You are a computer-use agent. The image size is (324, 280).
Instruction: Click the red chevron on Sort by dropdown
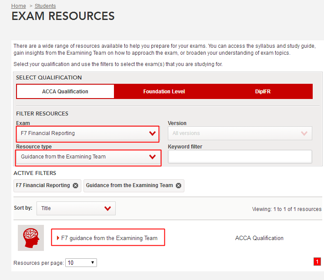pos(108,208)
